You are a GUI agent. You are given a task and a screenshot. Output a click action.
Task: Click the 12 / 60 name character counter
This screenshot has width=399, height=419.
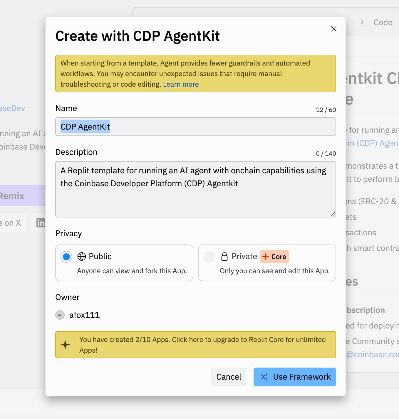[x=326, y=110]
